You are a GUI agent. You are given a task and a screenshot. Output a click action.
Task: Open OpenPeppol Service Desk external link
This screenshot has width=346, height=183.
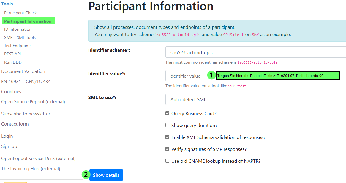point(38,158)
